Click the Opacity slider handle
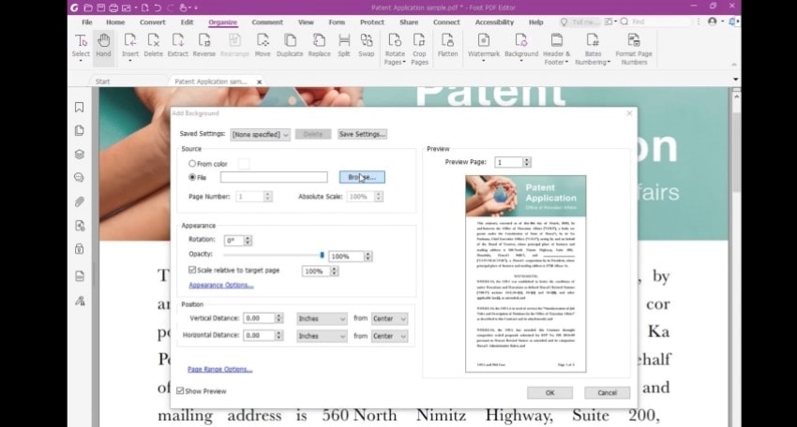797x427 pixels. [x=322, y=255]
